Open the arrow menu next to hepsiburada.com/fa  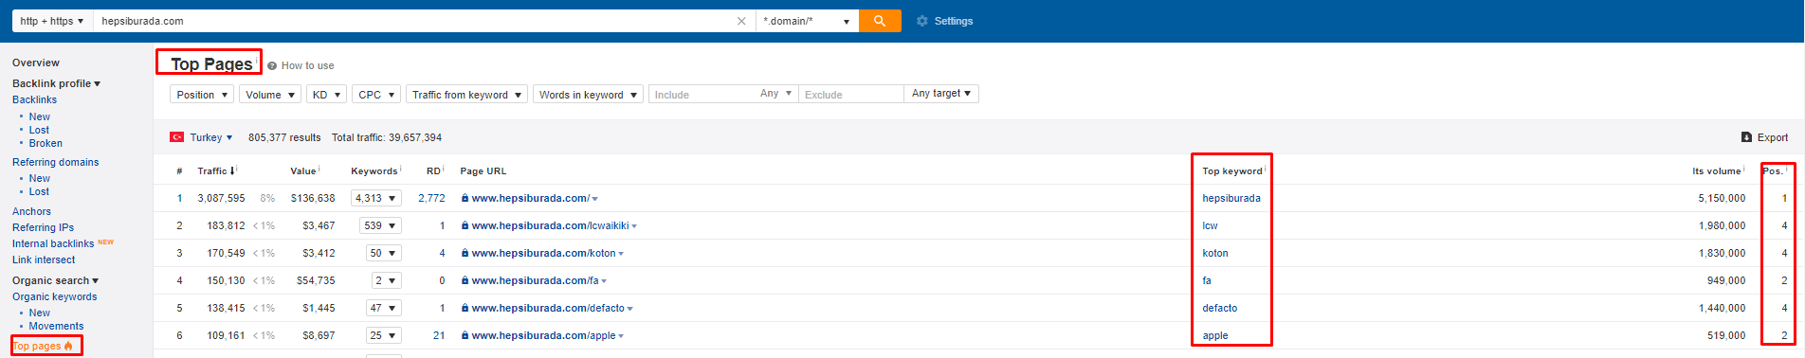pos(604,281)
